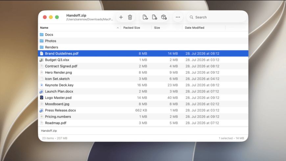Select Moodboard.jpg file name
This screenshot has width=286, height=161.
click(x=57, y=104)
